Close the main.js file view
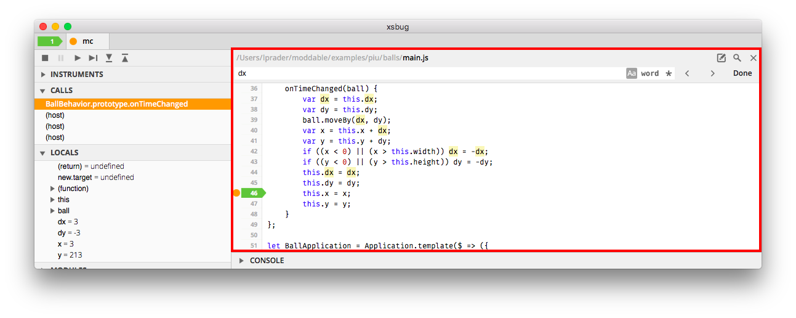796x318 pixels. 753,58
